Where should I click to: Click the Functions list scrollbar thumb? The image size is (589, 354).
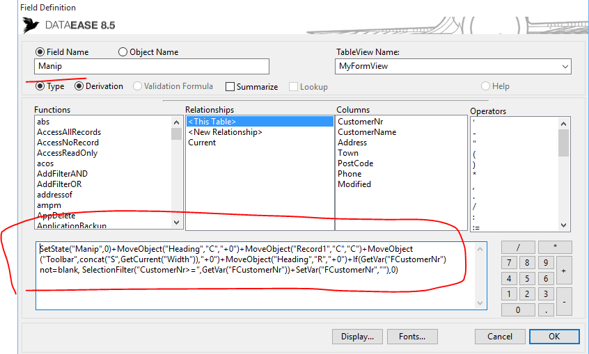click(177, 134)
